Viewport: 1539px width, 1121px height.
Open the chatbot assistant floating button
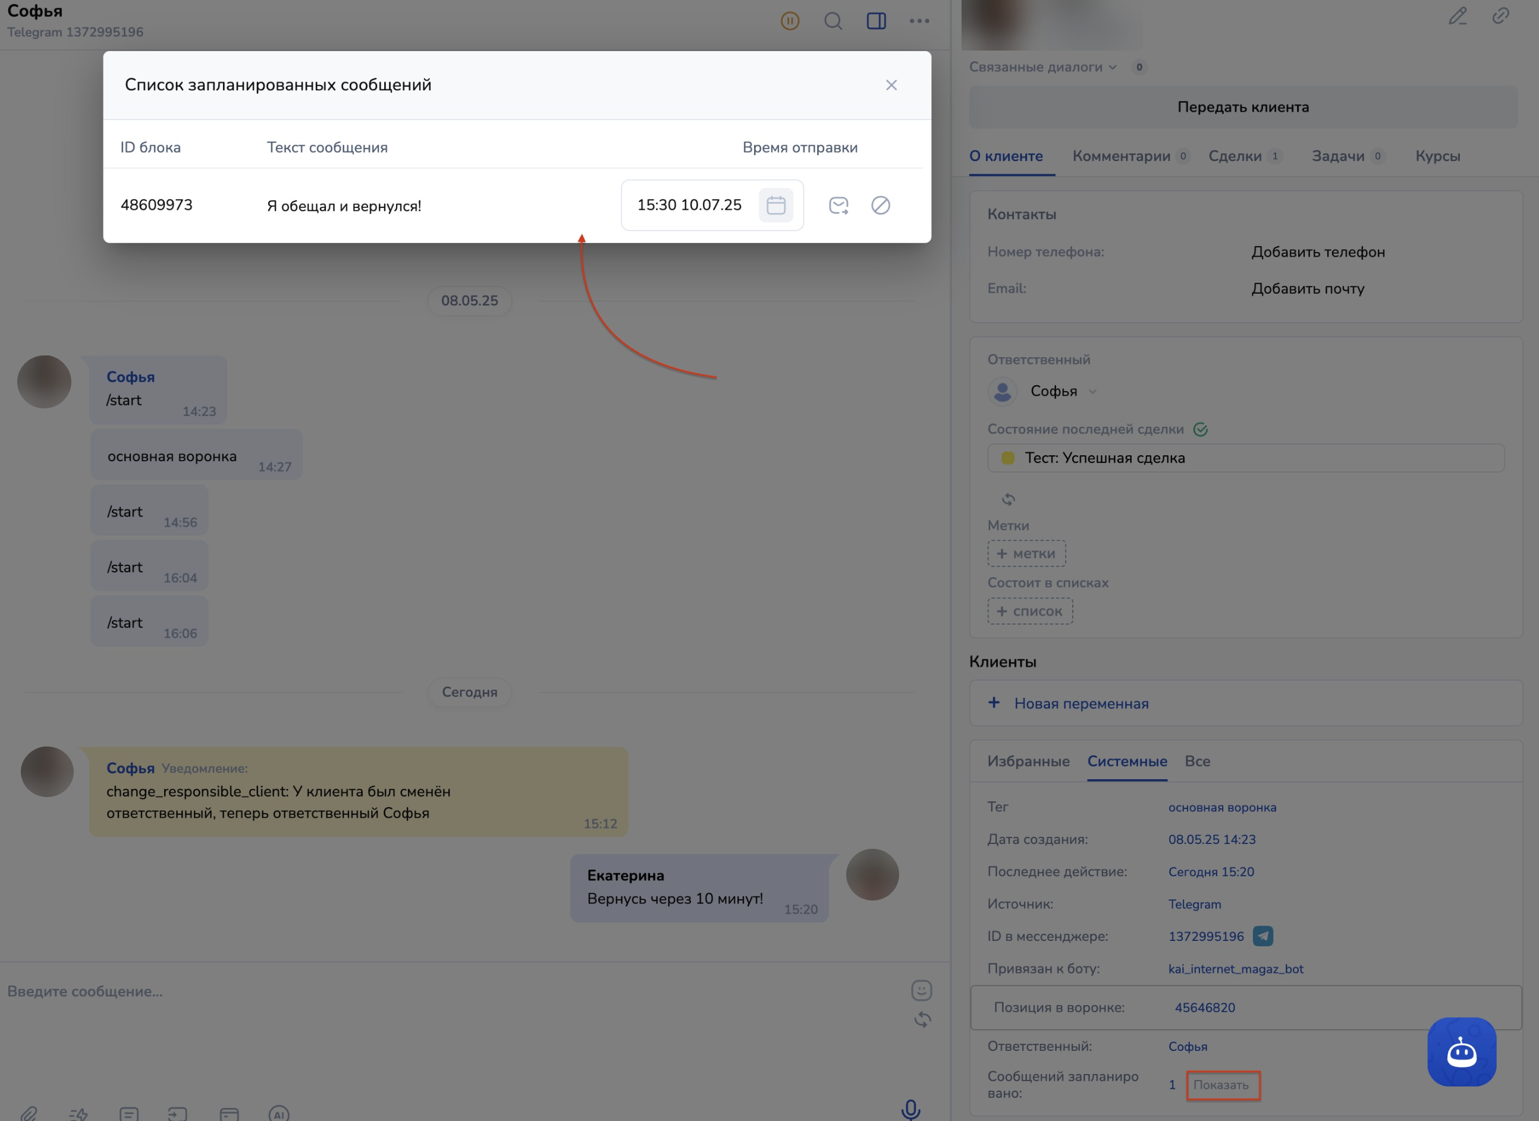[1461, 1051]
